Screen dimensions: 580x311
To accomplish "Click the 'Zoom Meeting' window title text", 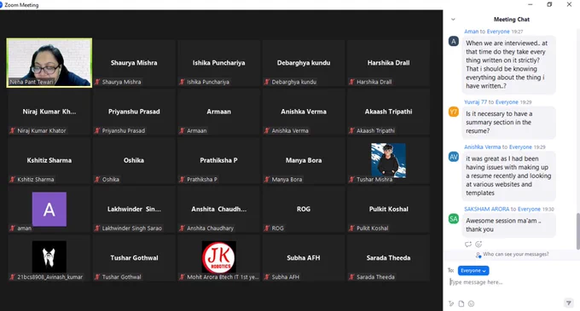I will coord(21,5).
